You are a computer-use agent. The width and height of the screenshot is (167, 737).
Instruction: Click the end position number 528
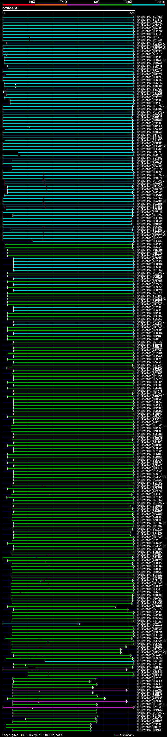click(x=132, y=13)
